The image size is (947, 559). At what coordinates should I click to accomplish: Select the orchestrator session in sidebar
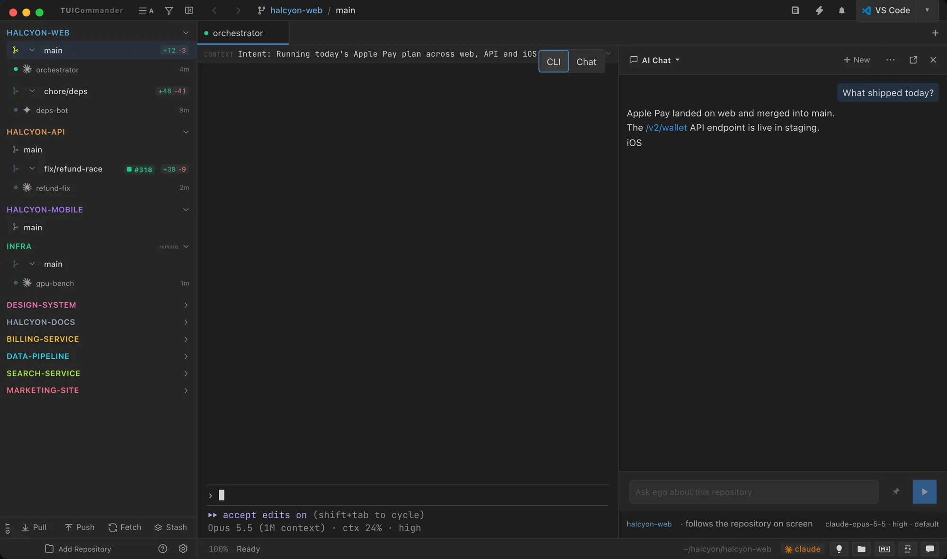tap(98, 70)
